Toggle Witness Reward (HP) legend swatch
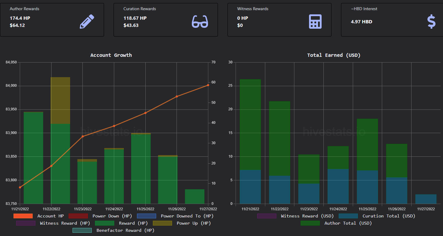The image size is (443, 236). point(25,223)
